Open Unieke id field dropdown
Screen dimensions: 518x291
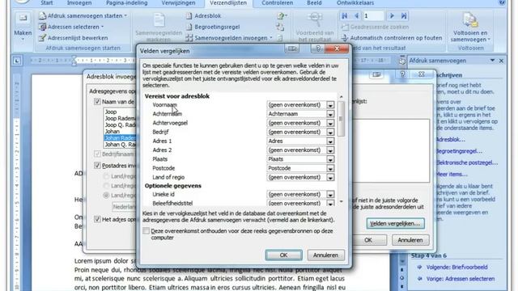click(330, 194)
